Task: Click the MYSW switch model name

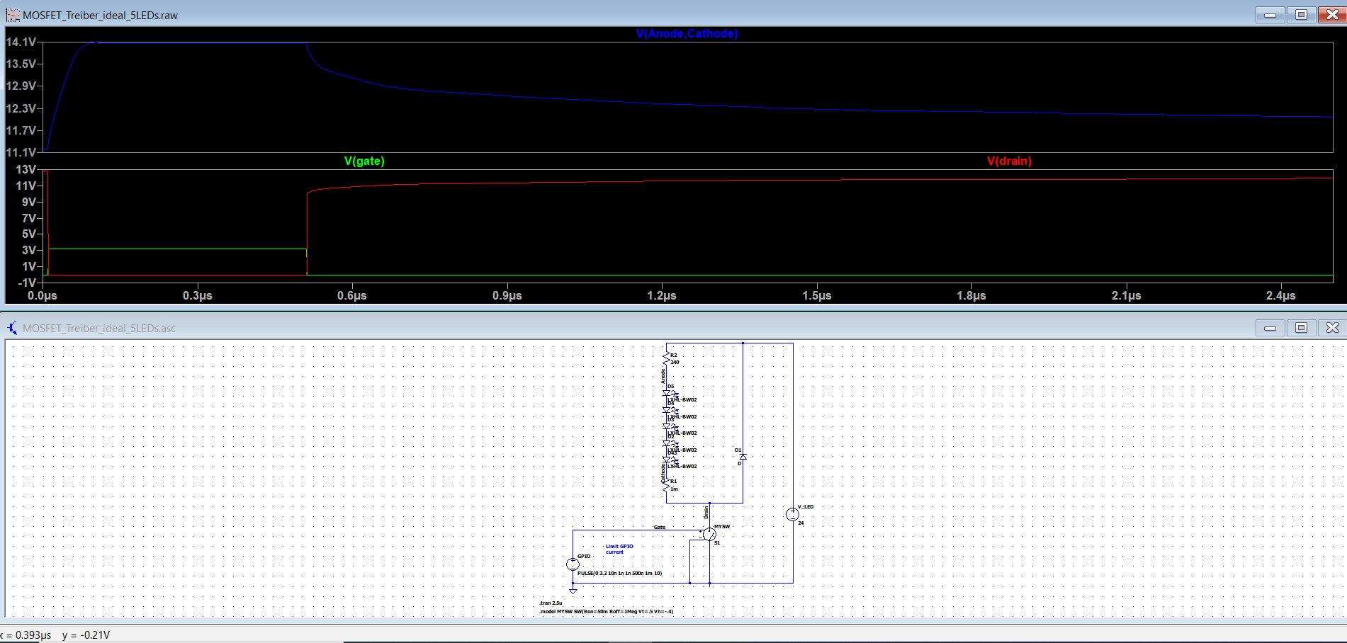Action: tap(722, 526)
